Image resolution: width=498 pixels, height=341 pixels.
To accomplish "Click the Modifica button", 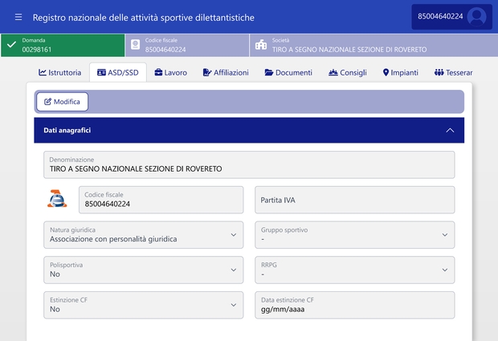I will point(63,102).
